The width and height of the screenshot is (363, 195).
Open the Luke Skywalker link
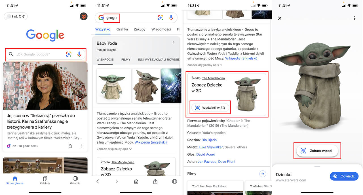211,147
